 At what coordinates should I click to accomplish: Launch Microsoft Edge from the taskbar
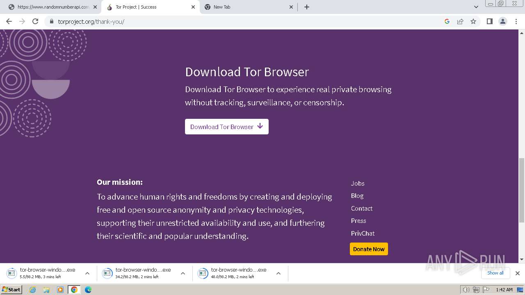[x=88, y=290]
